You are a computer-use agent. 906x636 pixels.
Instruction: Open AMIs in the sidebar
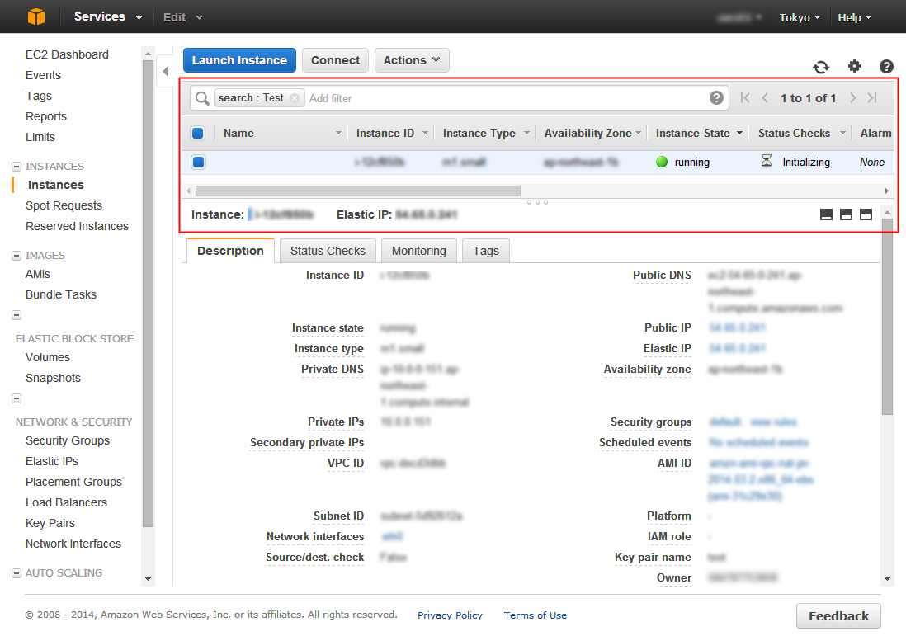coord(38,275)
